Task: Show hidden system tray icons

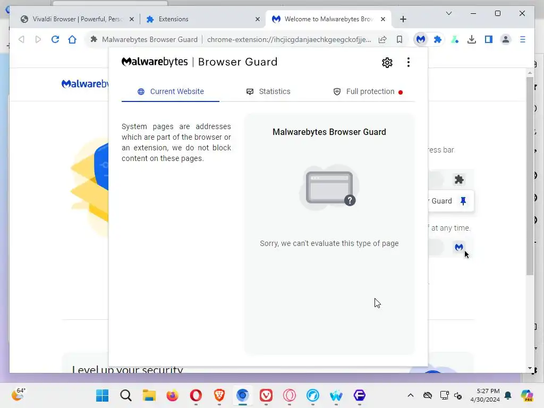Action: pyautogui.click(x=411, y=395)
